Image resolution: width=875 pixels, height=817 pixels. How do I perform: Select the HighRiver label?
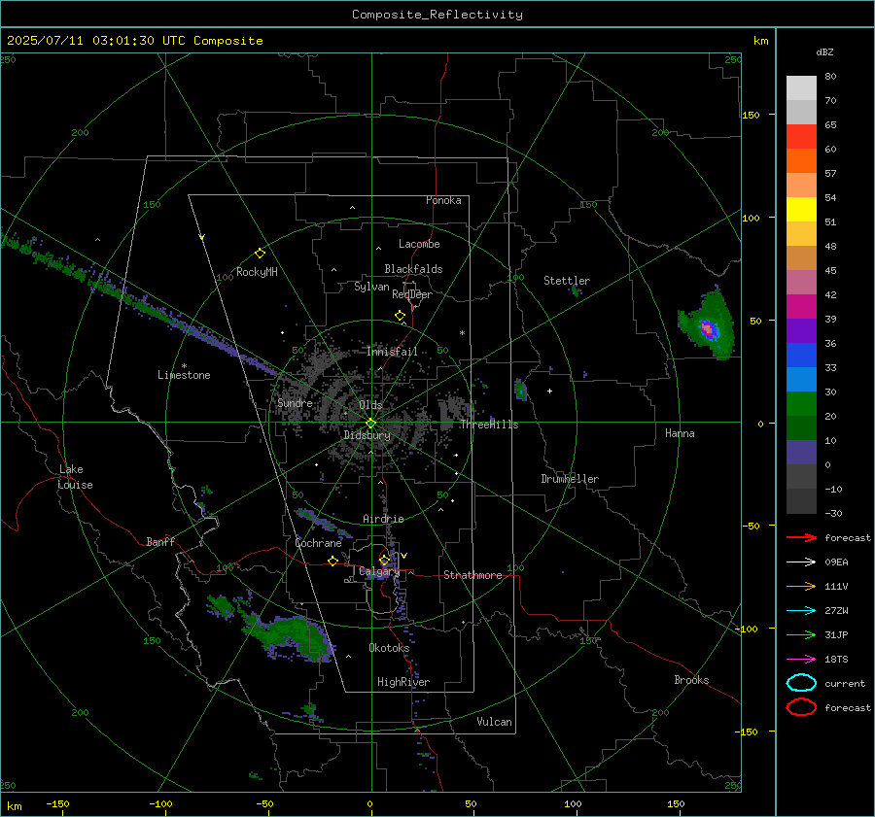[x=402, y=682]
